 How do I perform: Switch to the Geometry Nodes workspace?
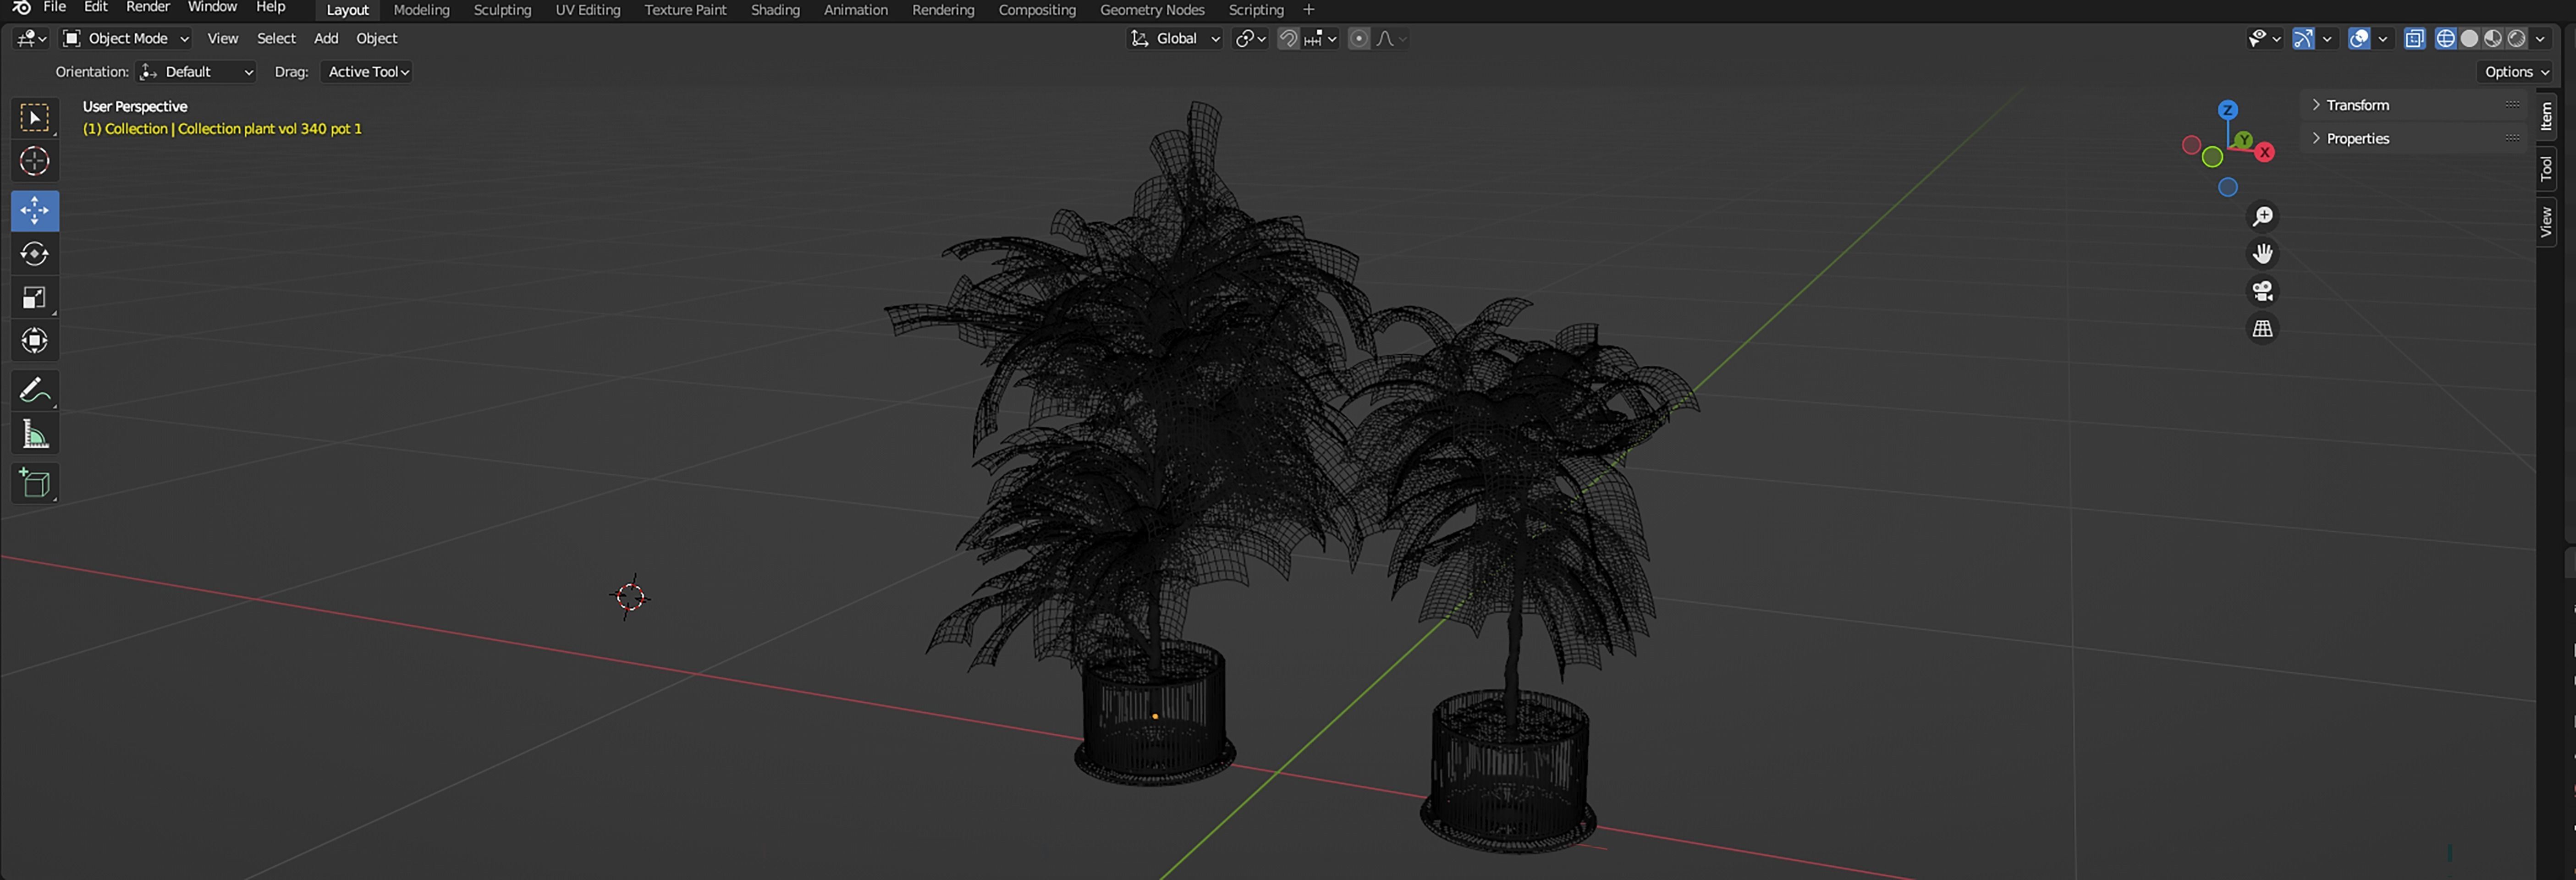point(1151,10)
